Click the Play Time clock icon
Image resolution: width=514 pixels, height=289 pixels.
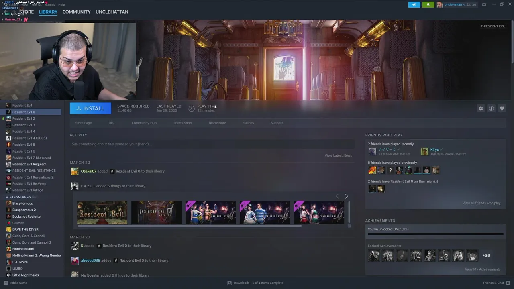click(192, 108)
